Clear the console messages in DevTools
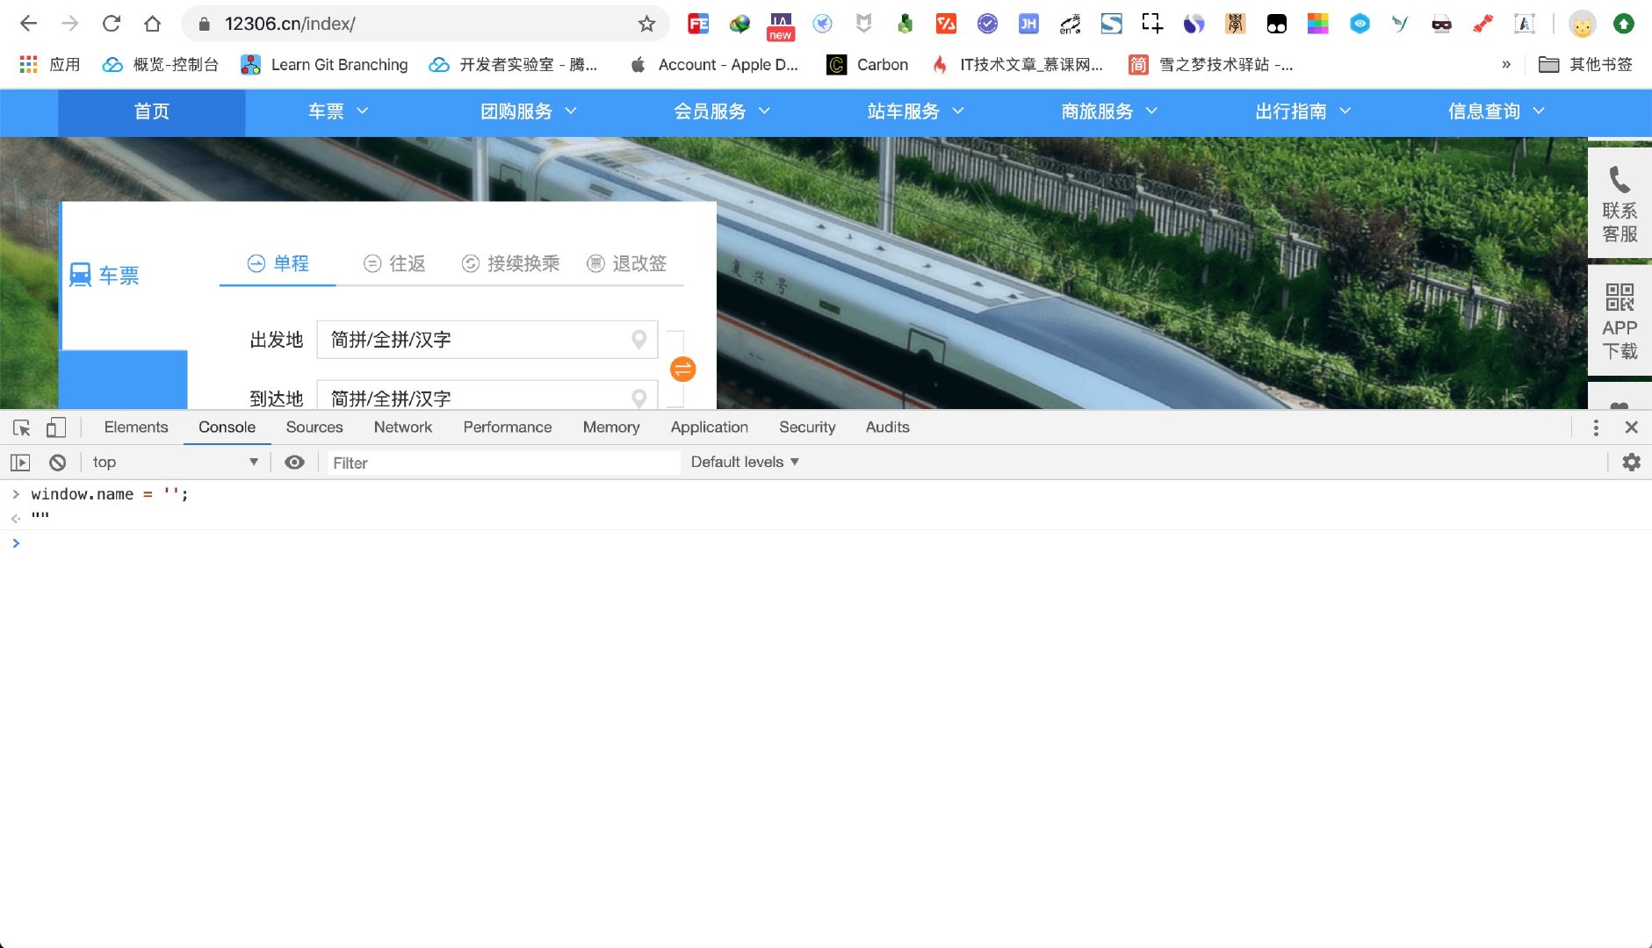This screenshot has width=1652, height=948. [57, 462]
